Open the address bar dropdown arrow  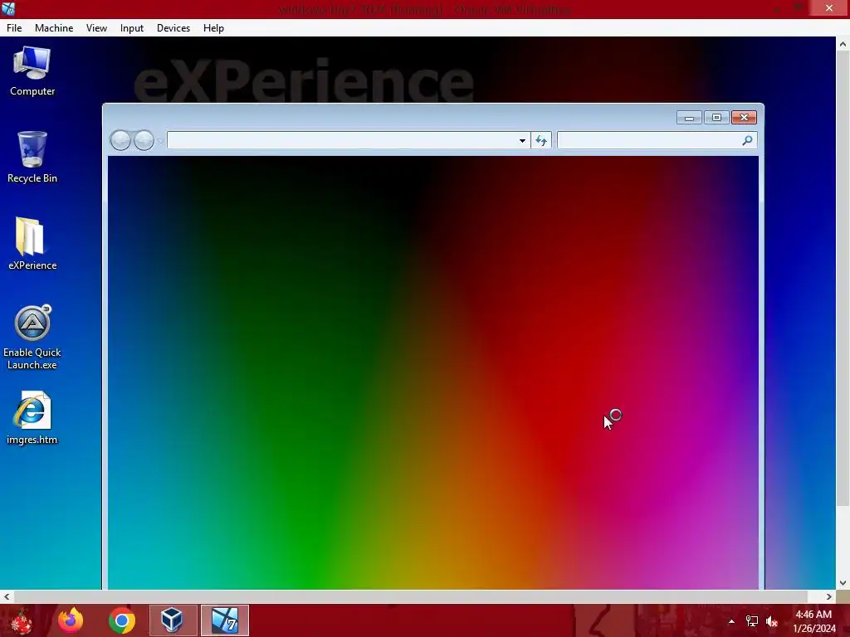click(522, 141)
